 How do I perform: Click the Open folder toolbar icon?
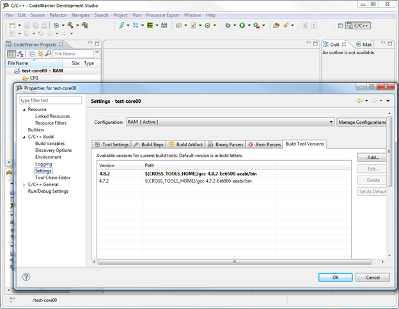(276, 26)
